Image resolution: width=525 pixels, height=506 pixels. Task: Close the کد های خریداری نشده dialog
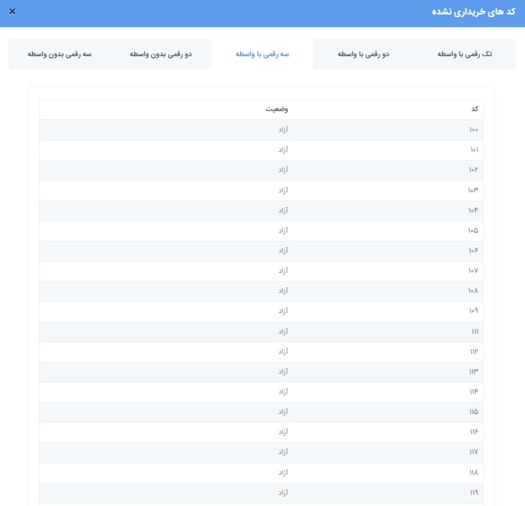pos(12,12)
